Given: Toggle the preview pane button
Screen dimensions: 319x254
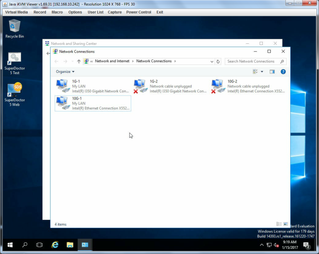Looking at the screenshot, I should pos(272,72).
